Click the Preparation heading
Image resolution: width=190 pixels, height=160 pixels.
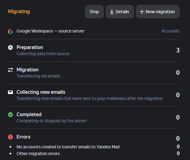pyautogui.click(x=30, y=48)
